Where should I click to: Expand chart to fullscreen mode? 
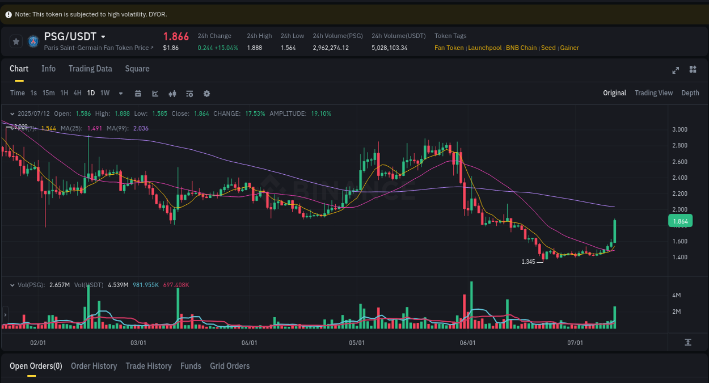[676, 70]
